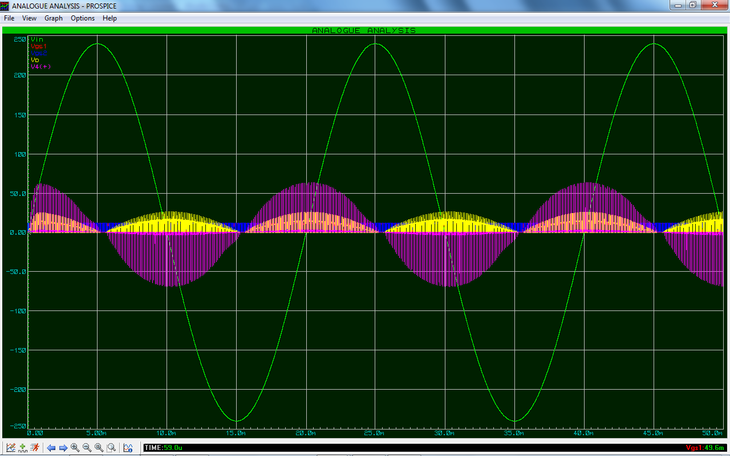This screenshot has width=730, height=458.
Task: Select the V4(+) trace label
Action: tap(40, 67)
